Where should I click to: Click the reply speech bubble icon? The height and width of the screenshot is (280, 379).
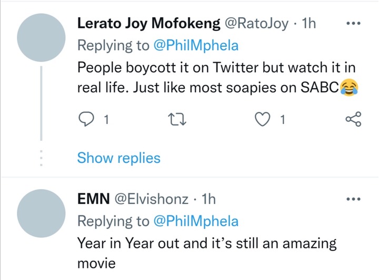[x=86, y=119]
